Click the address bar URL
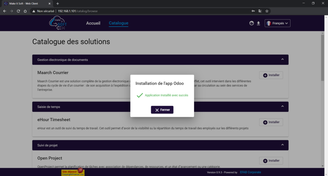Viewport: 328px width, 176px height. [78, 11]
